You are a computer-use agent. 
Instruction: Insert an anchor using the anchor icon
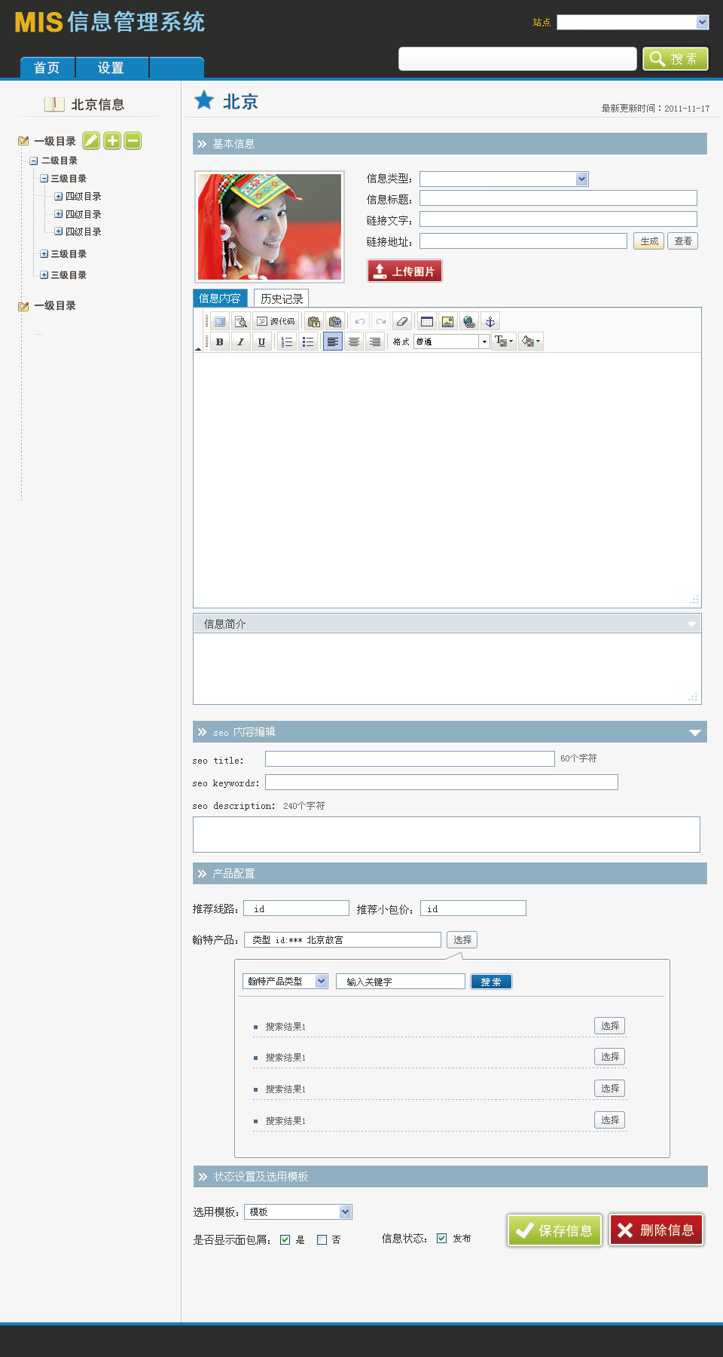(x=490, y=322)
